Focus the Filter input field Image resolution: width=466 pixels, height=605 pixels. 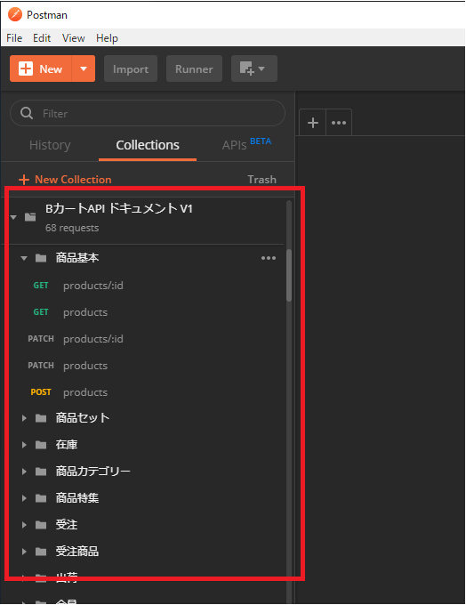pyautogui.click(x=148, y=113)
